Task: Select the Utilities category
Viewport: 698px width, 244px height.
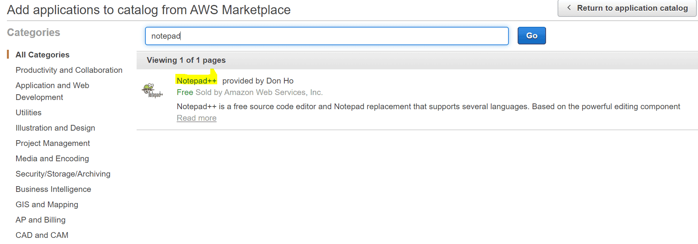Action: coord(28,113)
